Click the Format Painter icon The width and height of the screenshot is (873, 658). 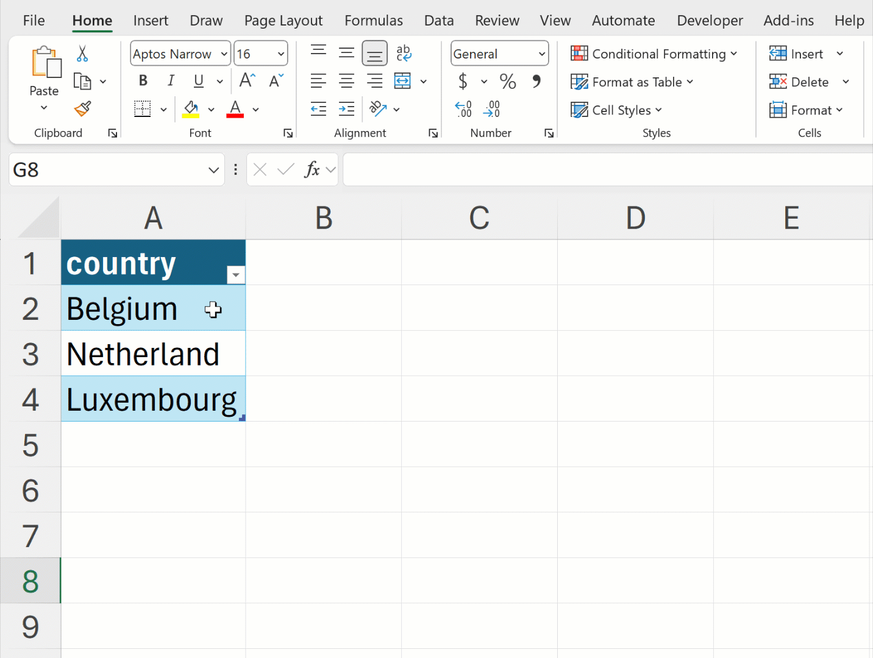[x=82, y=110]
